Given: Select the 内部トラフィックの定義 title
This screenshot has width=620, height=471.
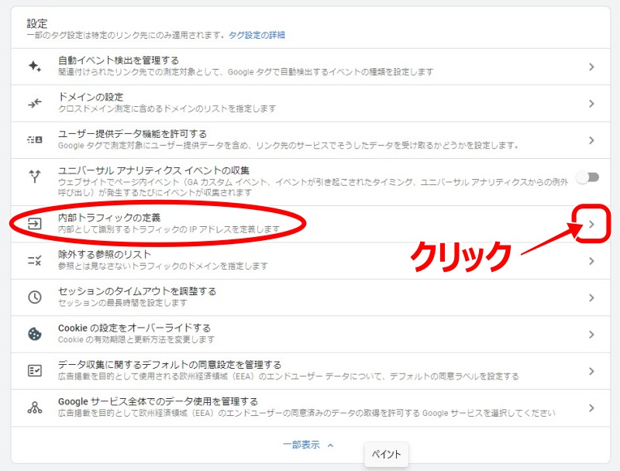Looking at the screenshot, I should point(109,218).
